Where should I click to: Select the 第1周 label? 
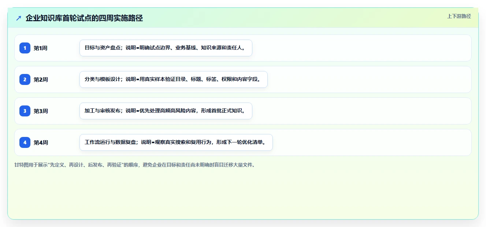(41, 48)
